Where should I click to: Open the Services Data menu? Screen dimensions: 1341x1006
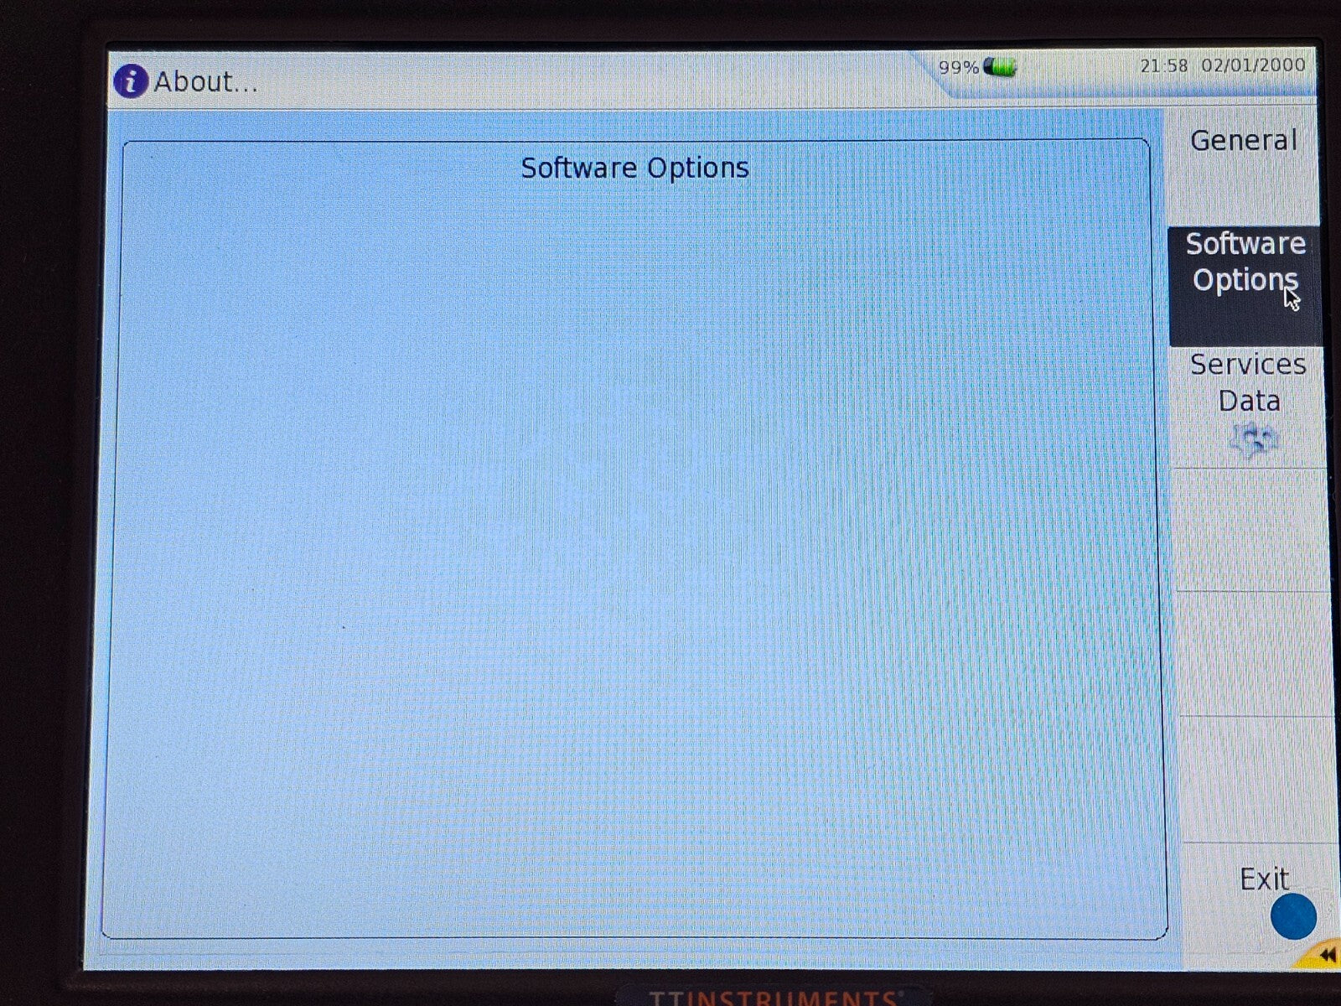1248,383
